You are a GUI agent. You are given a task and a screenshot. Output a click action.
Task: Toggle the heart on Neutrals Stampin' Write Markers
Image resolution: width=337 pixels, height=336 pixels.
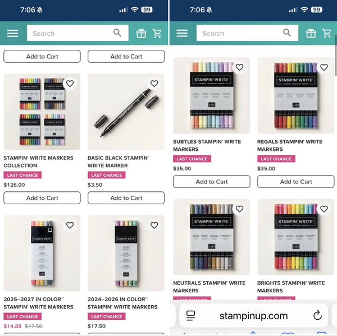tap(239, 209)
